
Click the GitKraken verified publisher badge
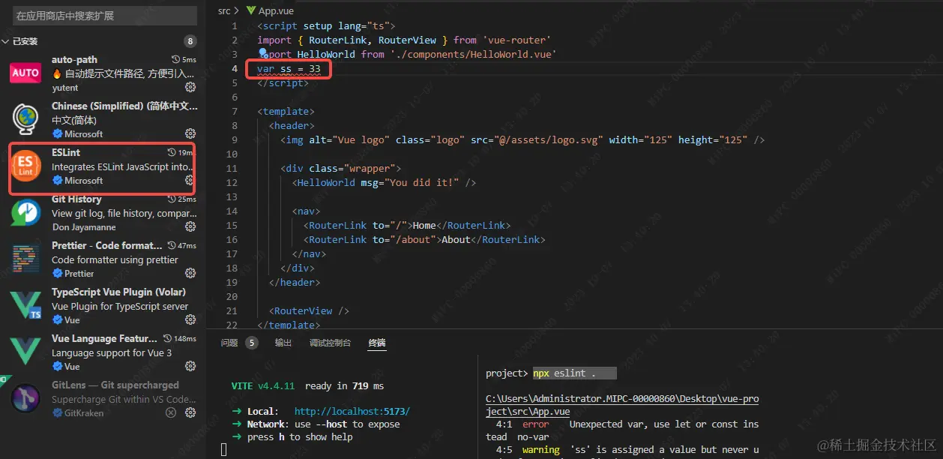tap(57, 413)
